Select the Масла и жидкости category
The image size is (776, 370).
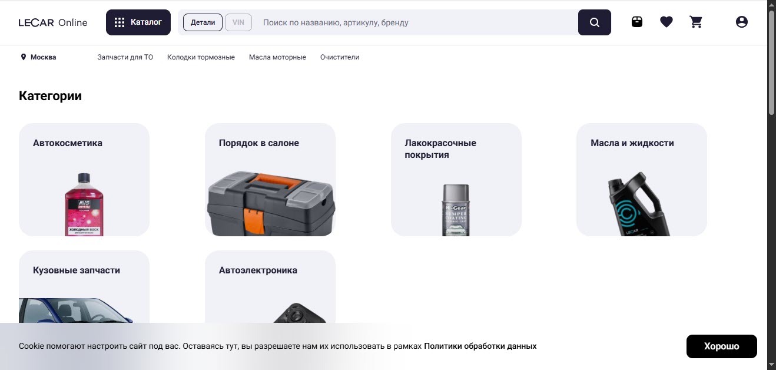pos(641,180)
